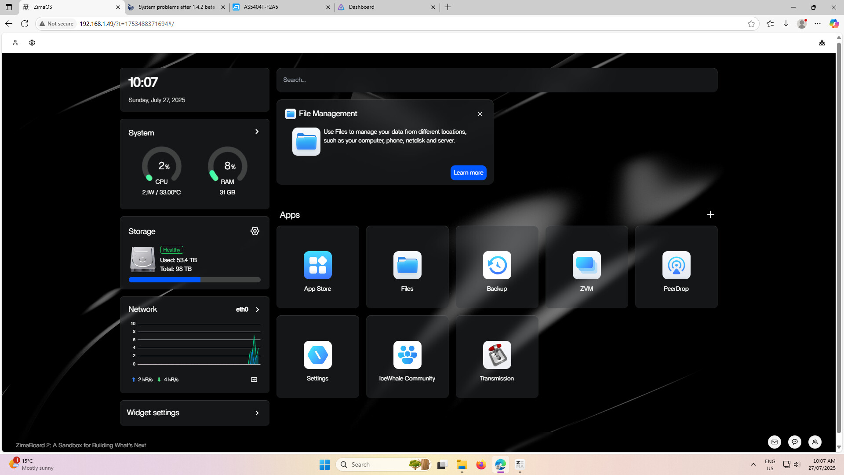The height and width of the screenshot is (475, 844).
Task: Click the network devices icon at top right
Action: coord(822,43)
